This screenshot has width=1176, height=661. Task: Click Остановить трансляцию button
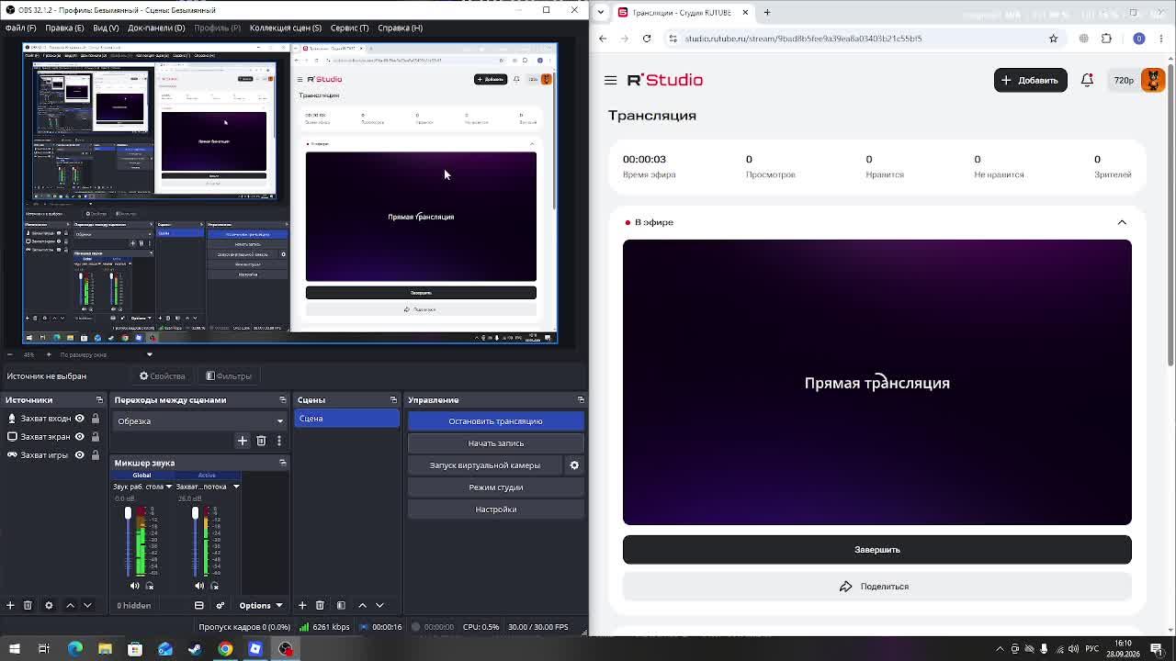pyautogui.click(x=495, y=421)
